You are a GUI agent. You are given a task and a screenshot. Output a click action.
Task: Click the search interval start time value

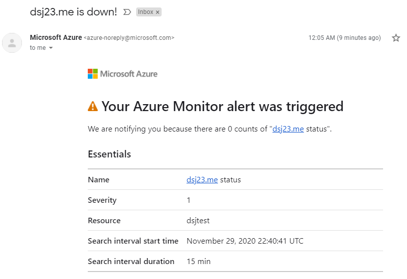(245, 241)
